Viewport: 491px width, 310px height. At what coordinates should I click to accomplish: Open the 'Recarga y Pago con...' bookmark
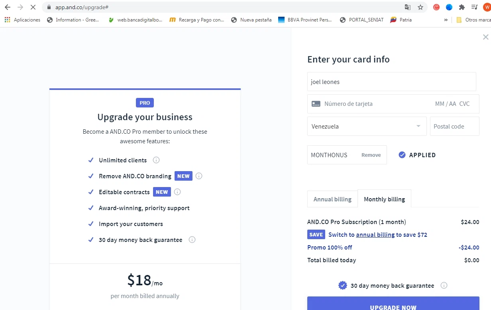pyautogui.click(x=196, y=20)
